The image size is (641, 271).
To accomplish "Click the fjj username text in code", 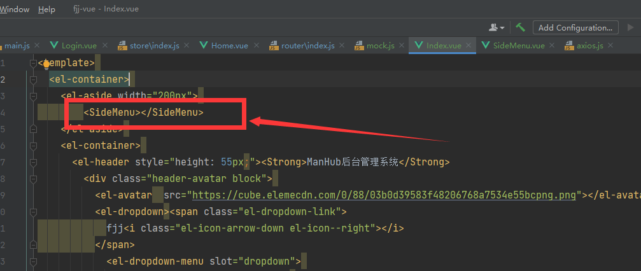I will pos(115,228).
